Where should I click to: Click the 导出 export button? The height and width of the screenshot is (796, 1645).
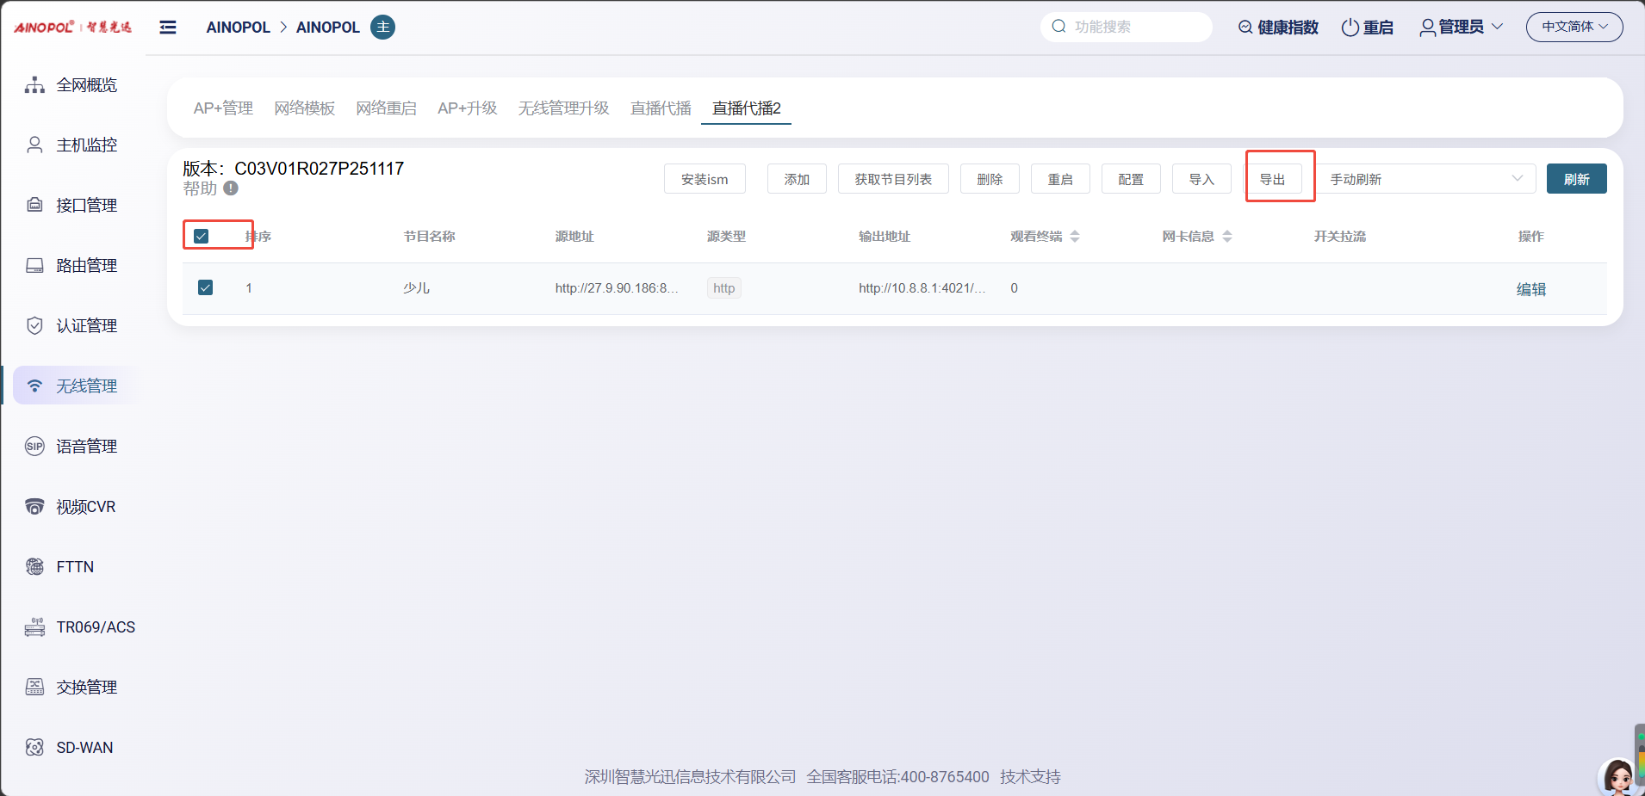pos(1272,179)
